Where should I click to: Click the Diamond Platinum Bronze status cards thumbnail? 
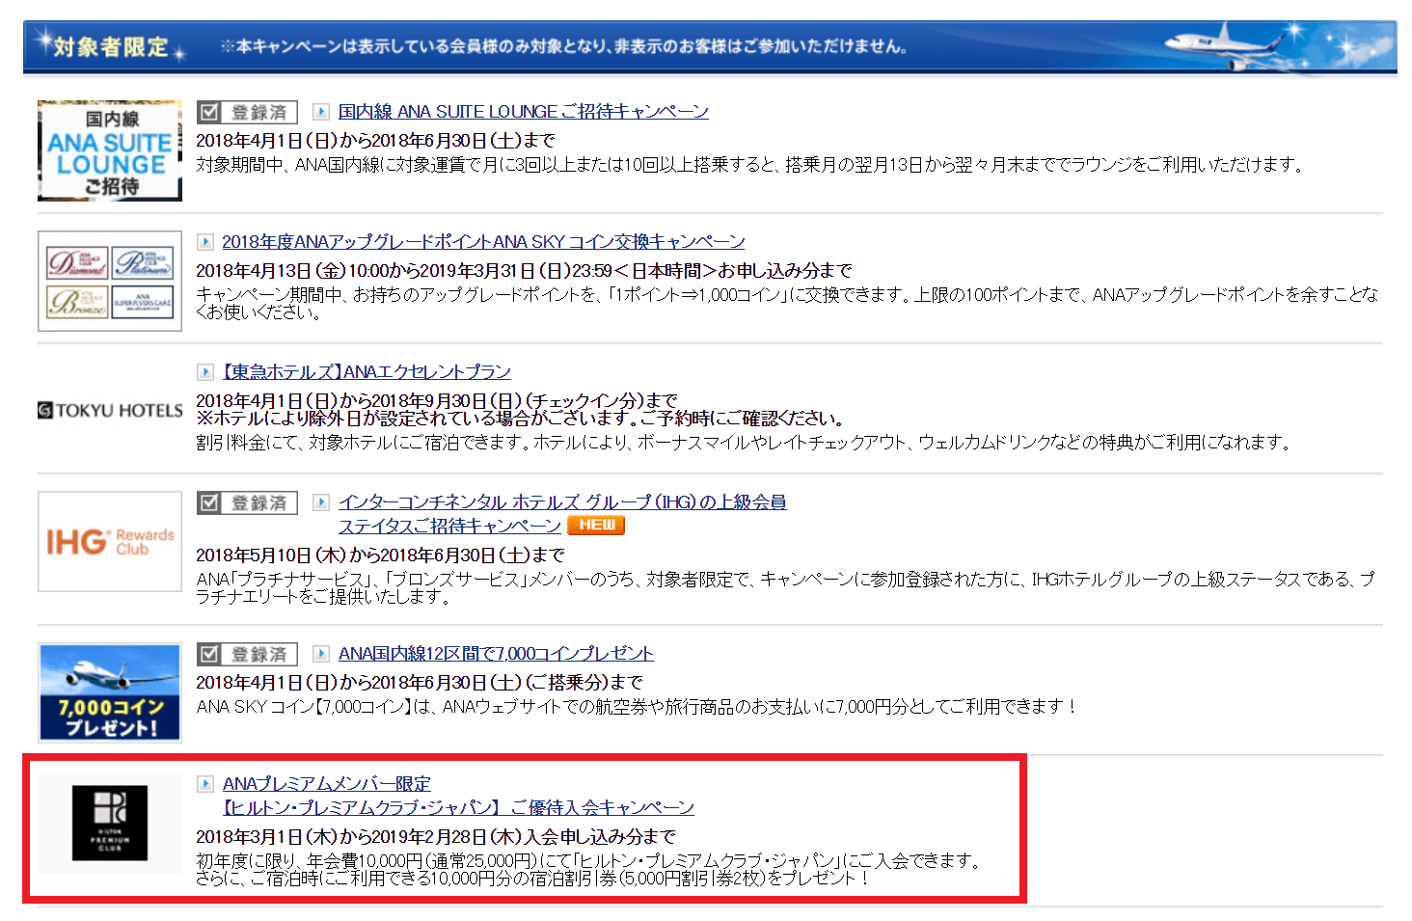(x=110, y=281)
